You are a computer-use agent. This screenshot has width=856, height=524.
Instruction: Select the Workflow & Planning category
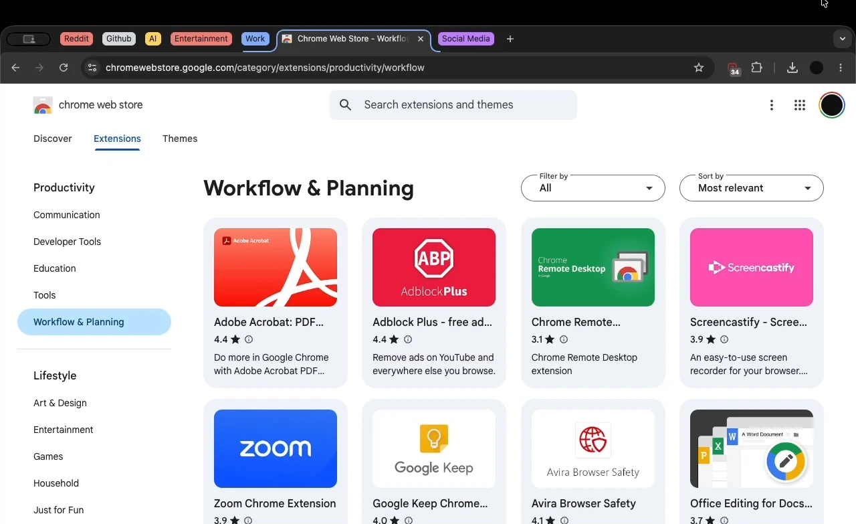pyautogui.click(x=94, y=322)
